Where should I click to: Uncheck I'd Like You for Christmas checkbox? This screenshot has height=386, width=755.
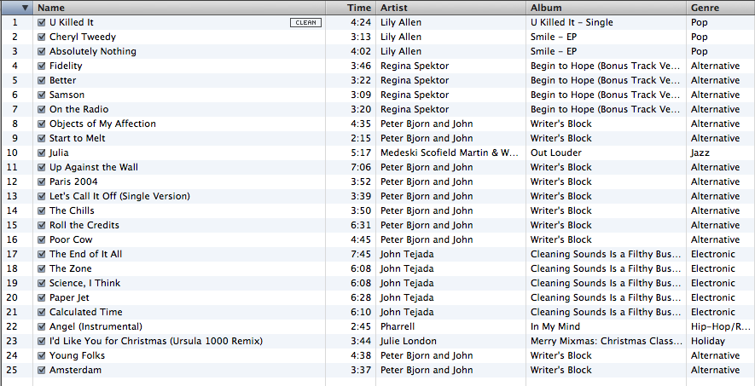click(42, 341)
